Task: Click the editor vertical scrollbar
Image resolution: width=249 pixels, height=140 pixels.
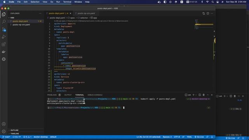Action: click(214, 56)
